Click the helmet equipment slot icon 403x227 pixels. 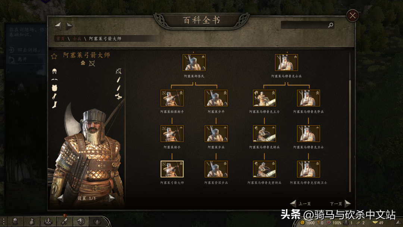coord(54,71)
